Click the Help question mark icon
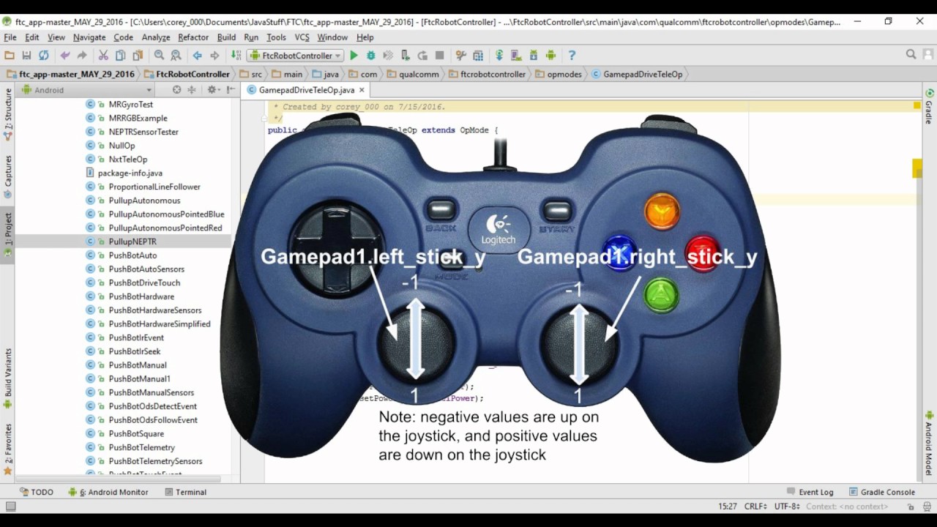This screenshot has width=937, height=527. click(572, 56)
